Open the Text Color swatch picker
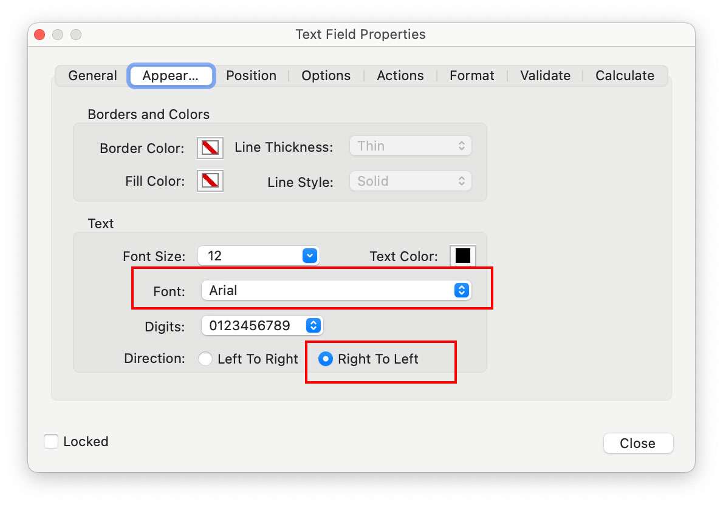Image resolution: width=723 pixels, height=505 pixels. 462,256
